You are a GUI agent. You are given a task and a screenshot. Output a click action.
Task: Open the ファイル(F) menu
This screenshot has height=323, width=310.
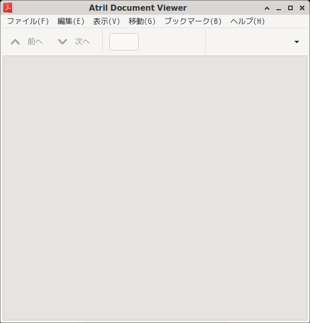pos(28,21)
